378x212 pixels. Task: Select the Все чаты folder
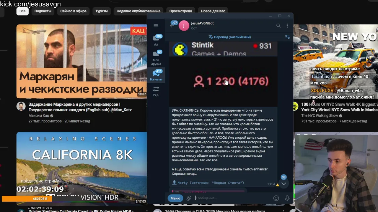coord(156,75)
